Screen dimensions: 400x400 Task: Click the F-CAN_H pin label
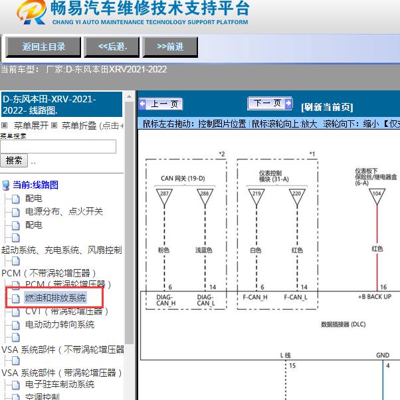(x=255, y=297)
